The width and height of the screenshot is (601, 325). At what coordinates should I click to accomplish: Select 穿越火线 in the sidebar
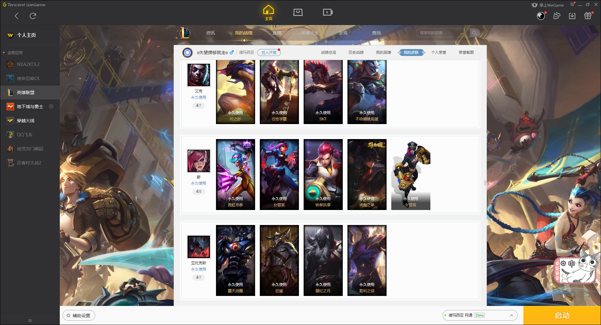coord(30,121)
